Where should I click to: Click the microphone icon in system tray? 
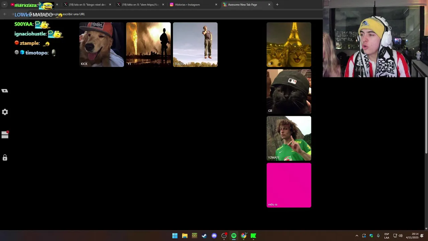point(378,236)
